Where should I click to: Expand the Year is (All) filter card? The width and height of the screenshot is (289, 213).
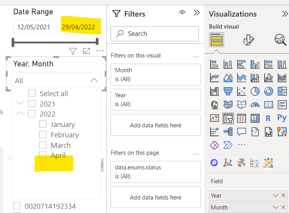point(156,100)
